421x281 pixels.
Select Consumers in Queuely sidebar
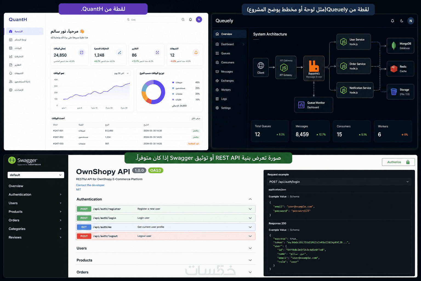pyautogui.click(x=227, y=63)
